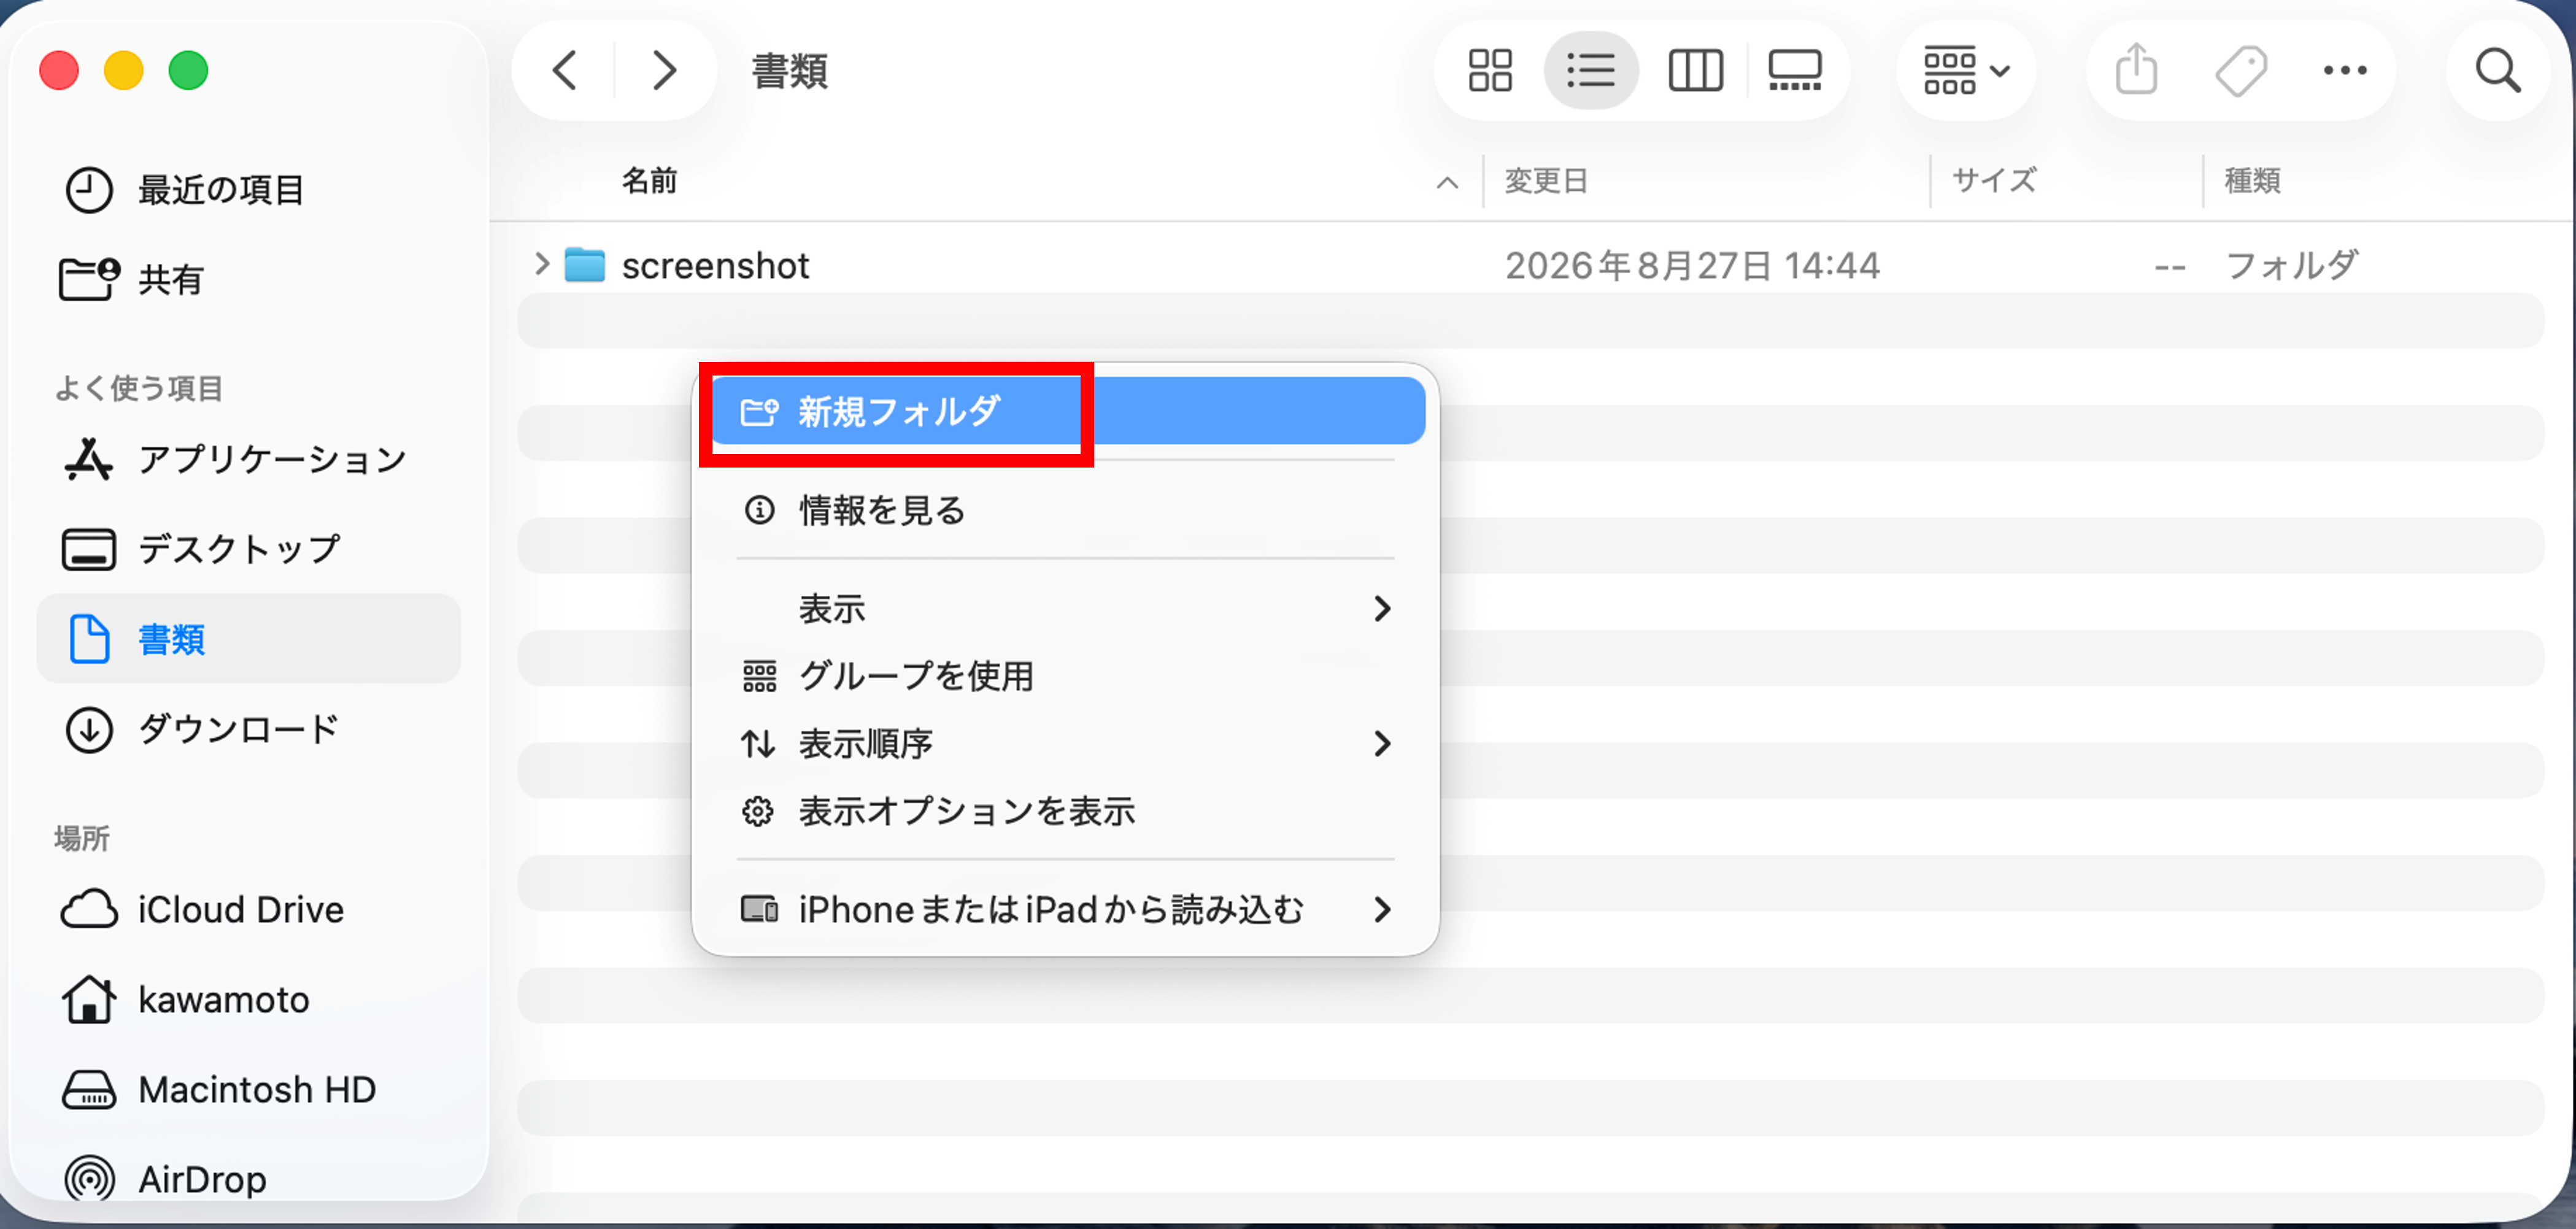Click the 表示順序 submenu chevron
Viewport: 2576px width, 1229px height.
pos(1383,744)
